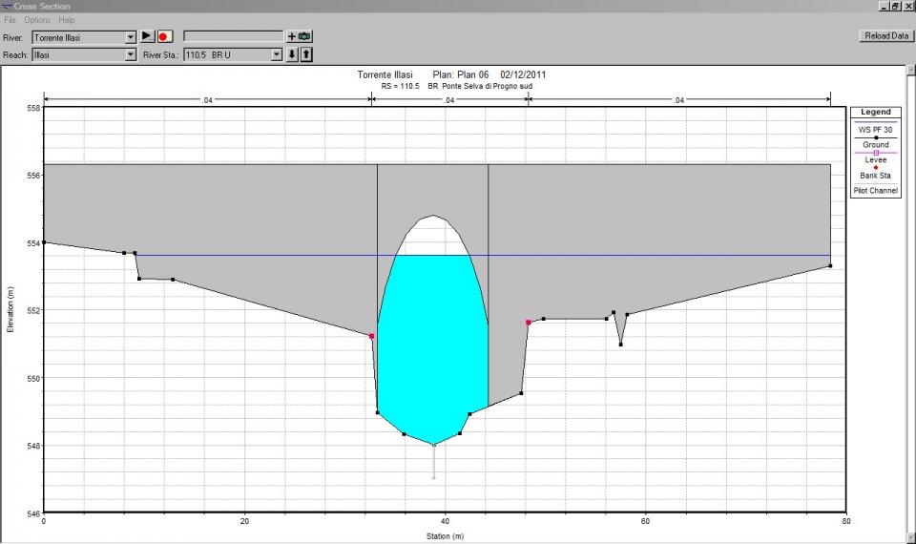Click the Reload Data button
The width and height of the screenshot is (916, 544).
coord(885,35)
